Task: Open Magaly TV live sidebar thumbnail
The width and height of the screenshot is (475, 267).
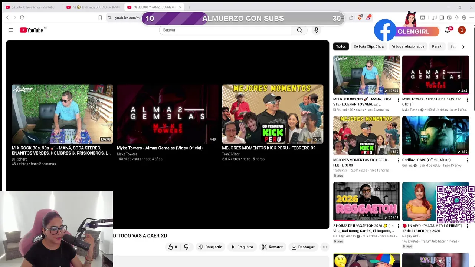Action: (436, 201)
